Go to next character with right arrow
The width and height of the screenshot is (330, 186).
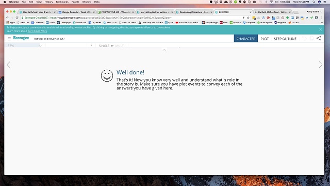tap(320, 65)
